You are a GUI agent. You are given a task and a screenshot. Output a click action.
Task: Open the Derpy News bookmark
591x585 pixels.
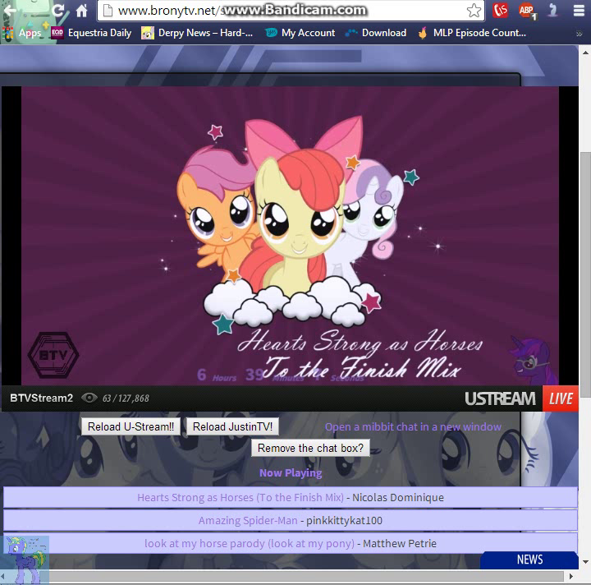click(197, 33)
